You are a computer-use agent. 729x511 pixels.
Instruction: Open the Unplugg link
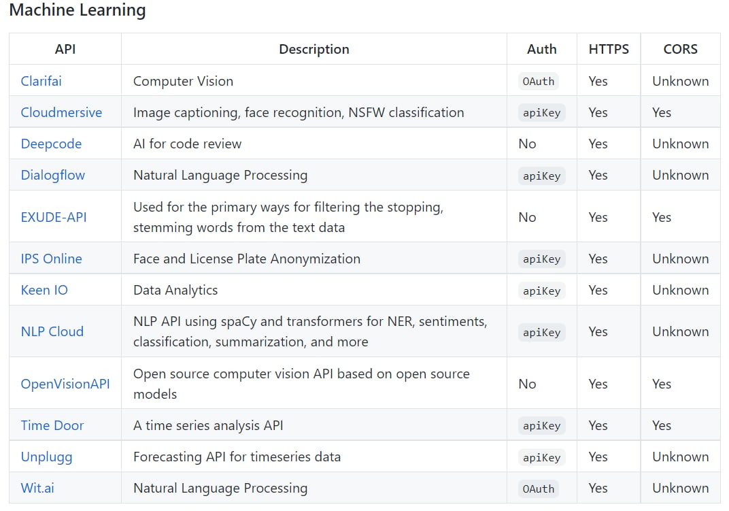pyautogui.click(x=46, y=457)
